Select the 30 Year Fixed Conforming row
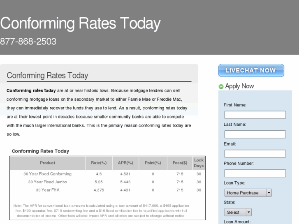The image size is (299, 224). click(x=48, y=174)
